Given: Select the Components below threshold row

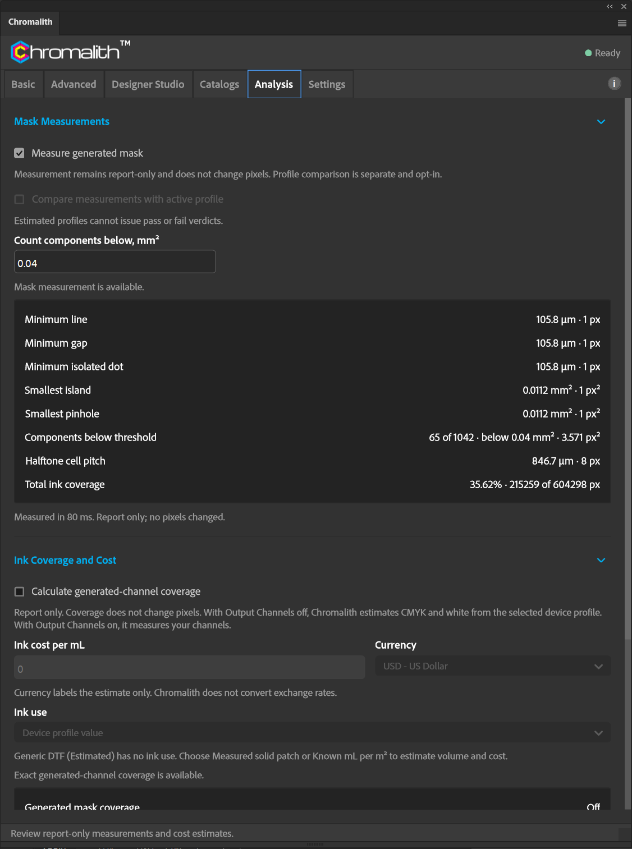Looking at the screenshot, I should (312, 438).
